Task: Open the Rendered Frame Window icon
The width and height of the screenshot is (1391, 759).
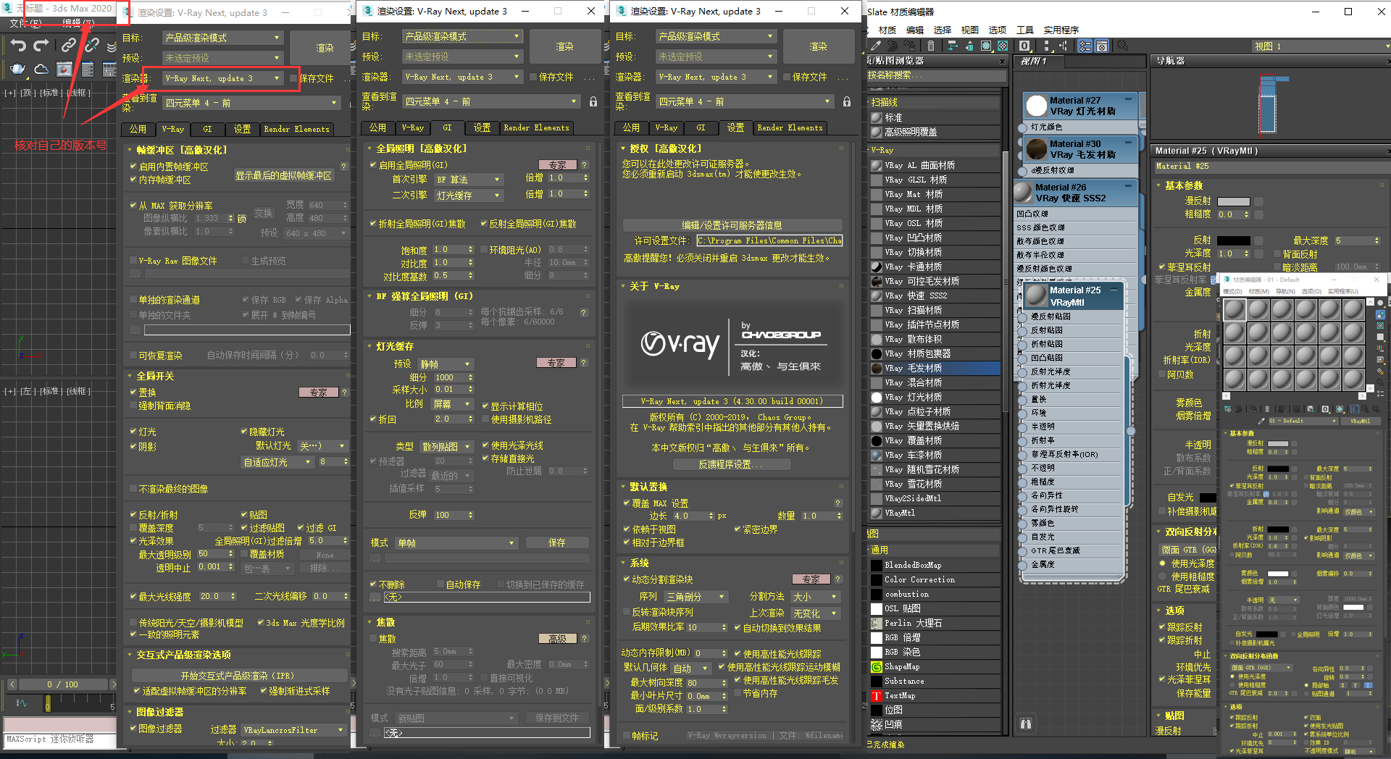Action: pos(64,69)
